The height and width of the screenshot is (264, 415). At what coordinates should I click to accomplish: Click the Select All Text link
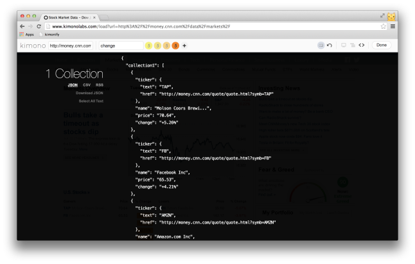click(91, 101)
